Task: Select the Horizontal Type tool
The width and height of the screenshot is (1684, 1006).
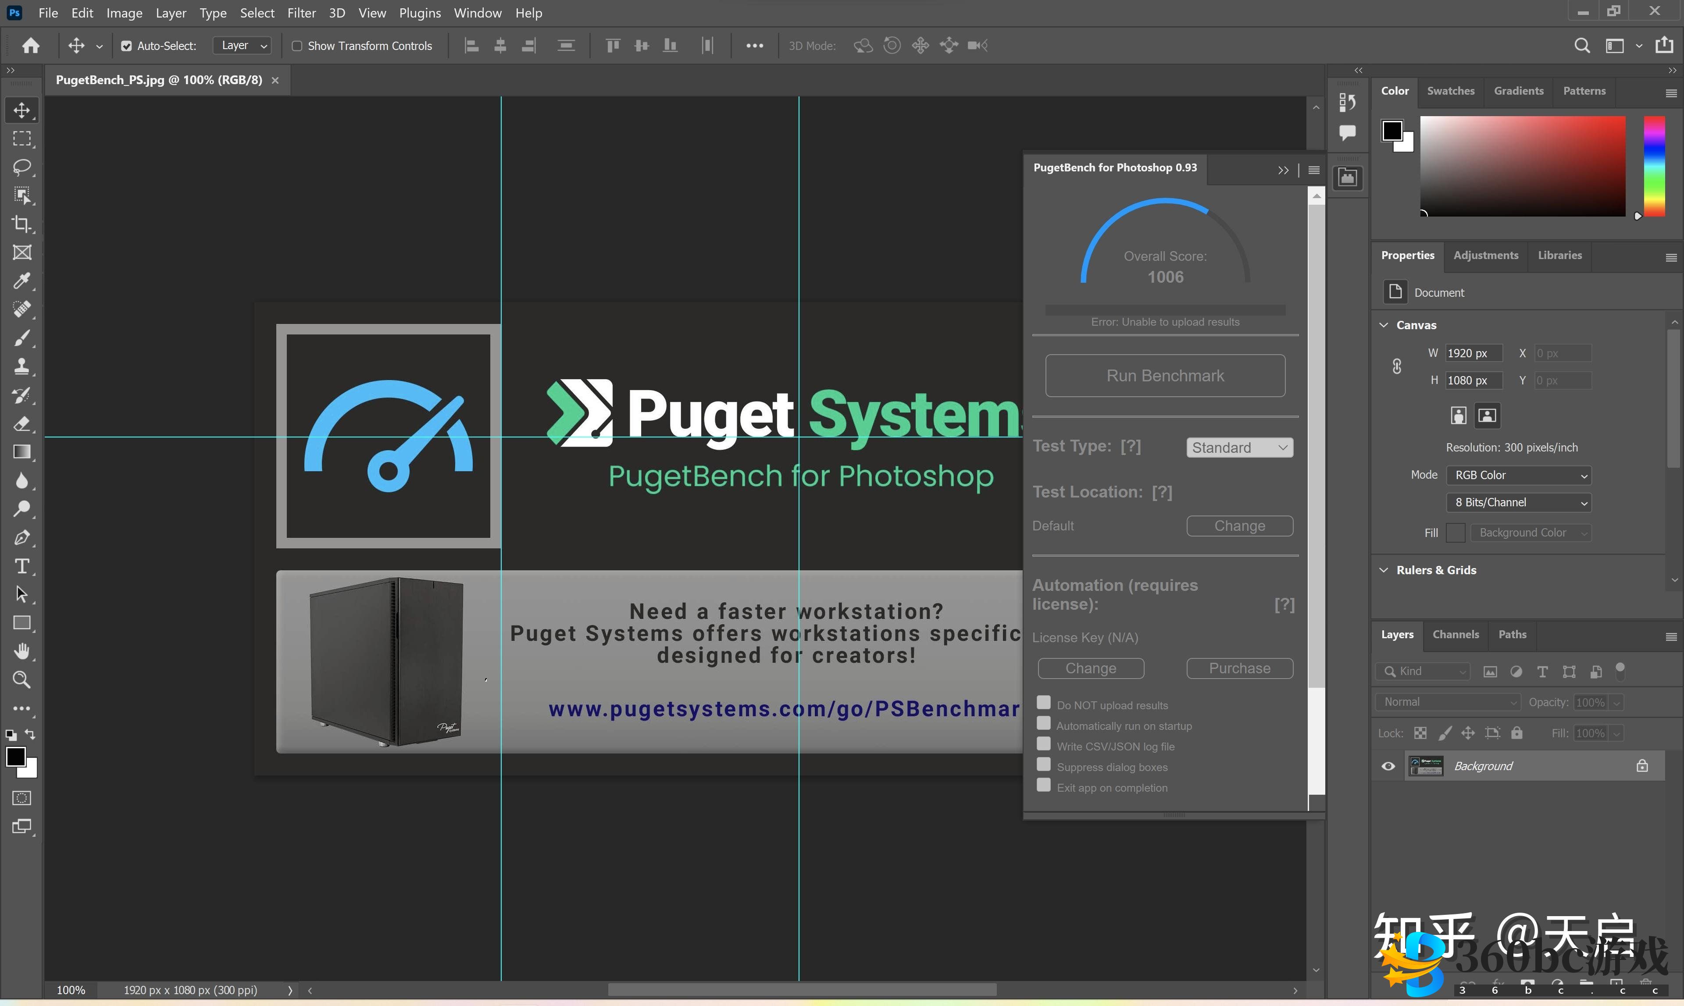Action: coord(21,566)
